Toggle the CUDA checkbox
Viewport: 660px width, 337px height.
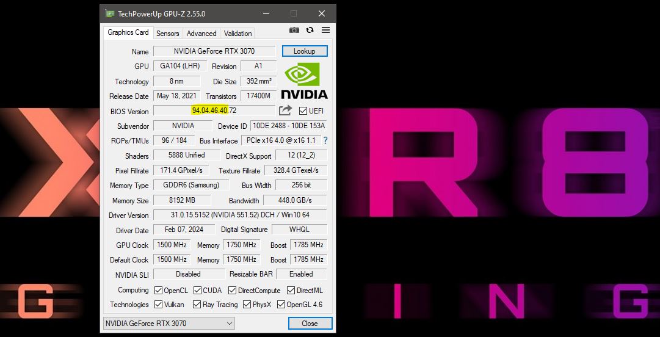(197, 291)
